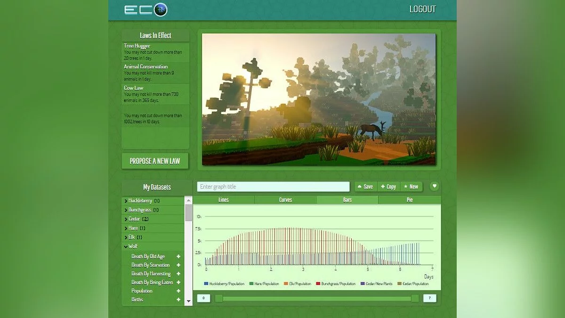Click the datasets scrollbar down arrow
This screenshot has width=565, height=318.
tap(188, 302)
